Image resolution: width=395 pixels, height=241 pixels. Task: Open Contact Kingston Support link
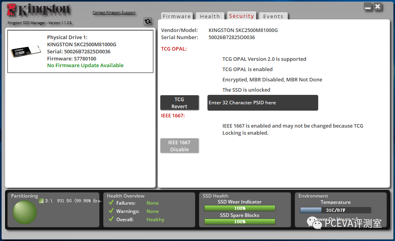coord(114,13)
